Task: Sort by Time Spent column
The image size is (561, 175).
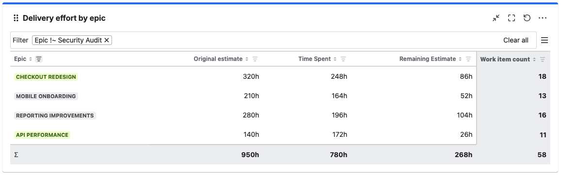Action: [335, 59]
